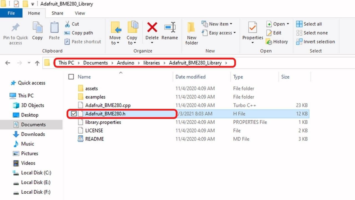
Task: Expand the New item dropdown
Action: click(x=231, y=24)
